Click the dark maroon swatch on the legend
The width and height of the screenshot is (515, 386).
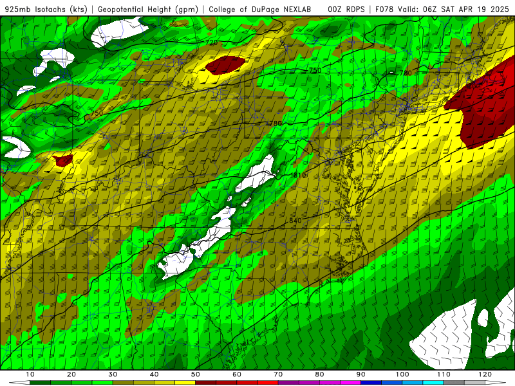tap(205, 383)
